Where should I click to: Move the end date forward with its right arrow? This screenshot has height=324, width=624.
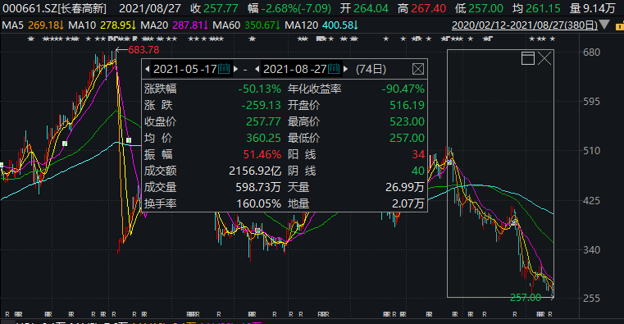pos(345,69)
